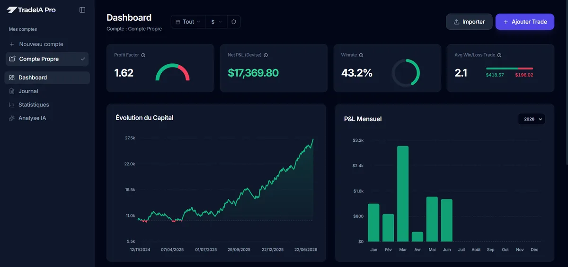The image size is (568, 267).
Task: Click the Avg Win/Loss green-red bar
Action: 509,69
